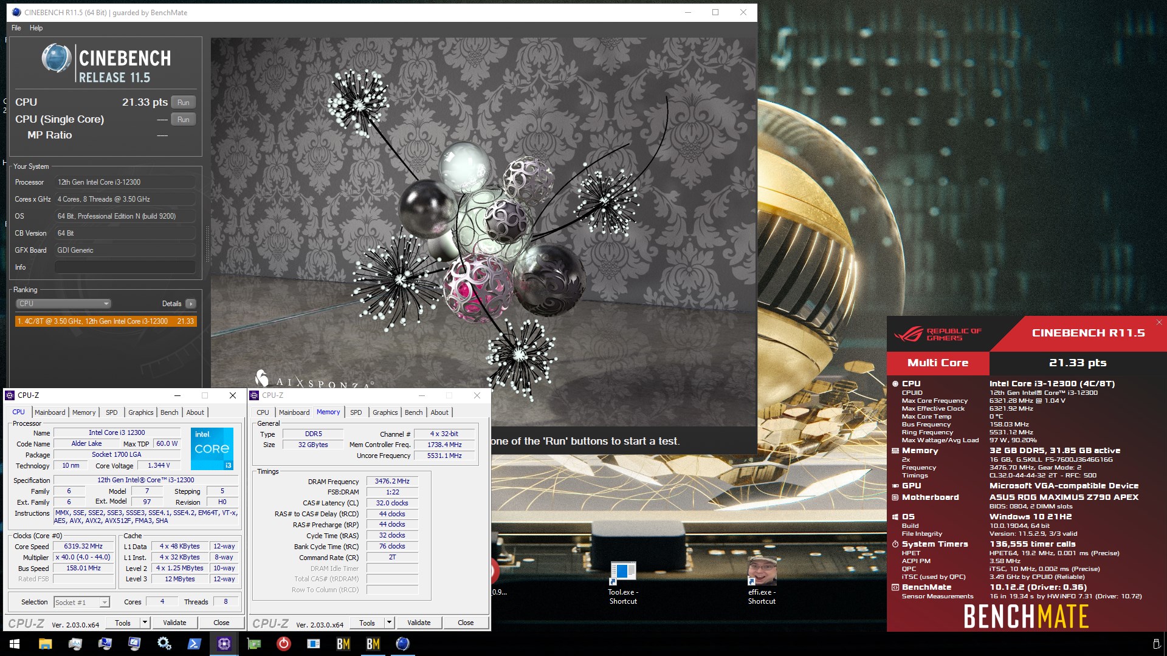Run the CPU Single Core test

pos(184,120)
